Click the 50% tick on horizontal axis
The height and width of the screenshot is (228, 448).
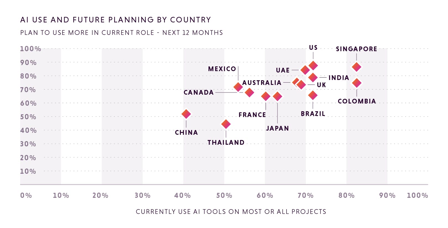point(224,195)
